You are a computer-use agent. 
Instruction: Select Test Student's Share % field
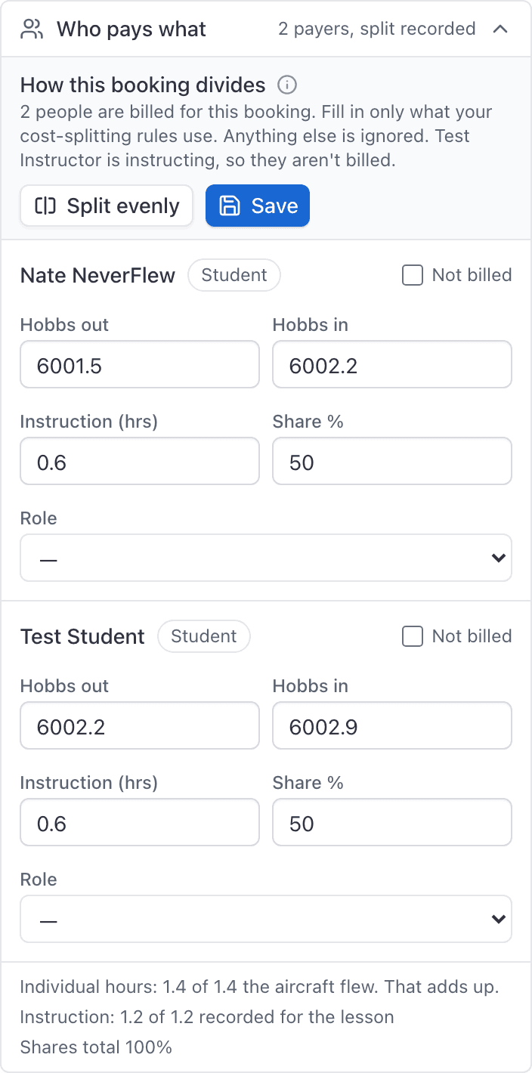392,822
